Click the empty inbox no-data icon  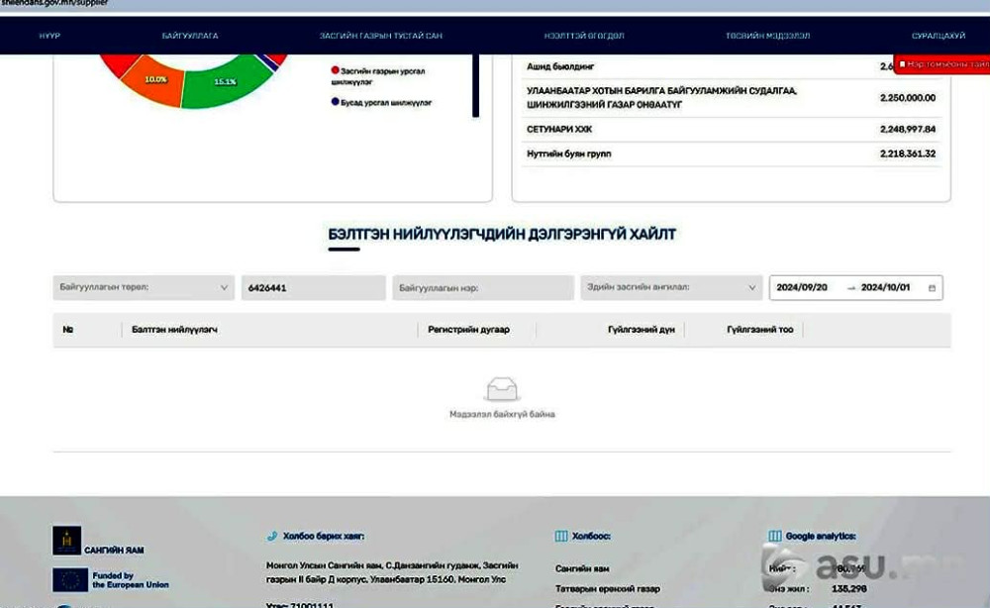(x=502, y=389)
